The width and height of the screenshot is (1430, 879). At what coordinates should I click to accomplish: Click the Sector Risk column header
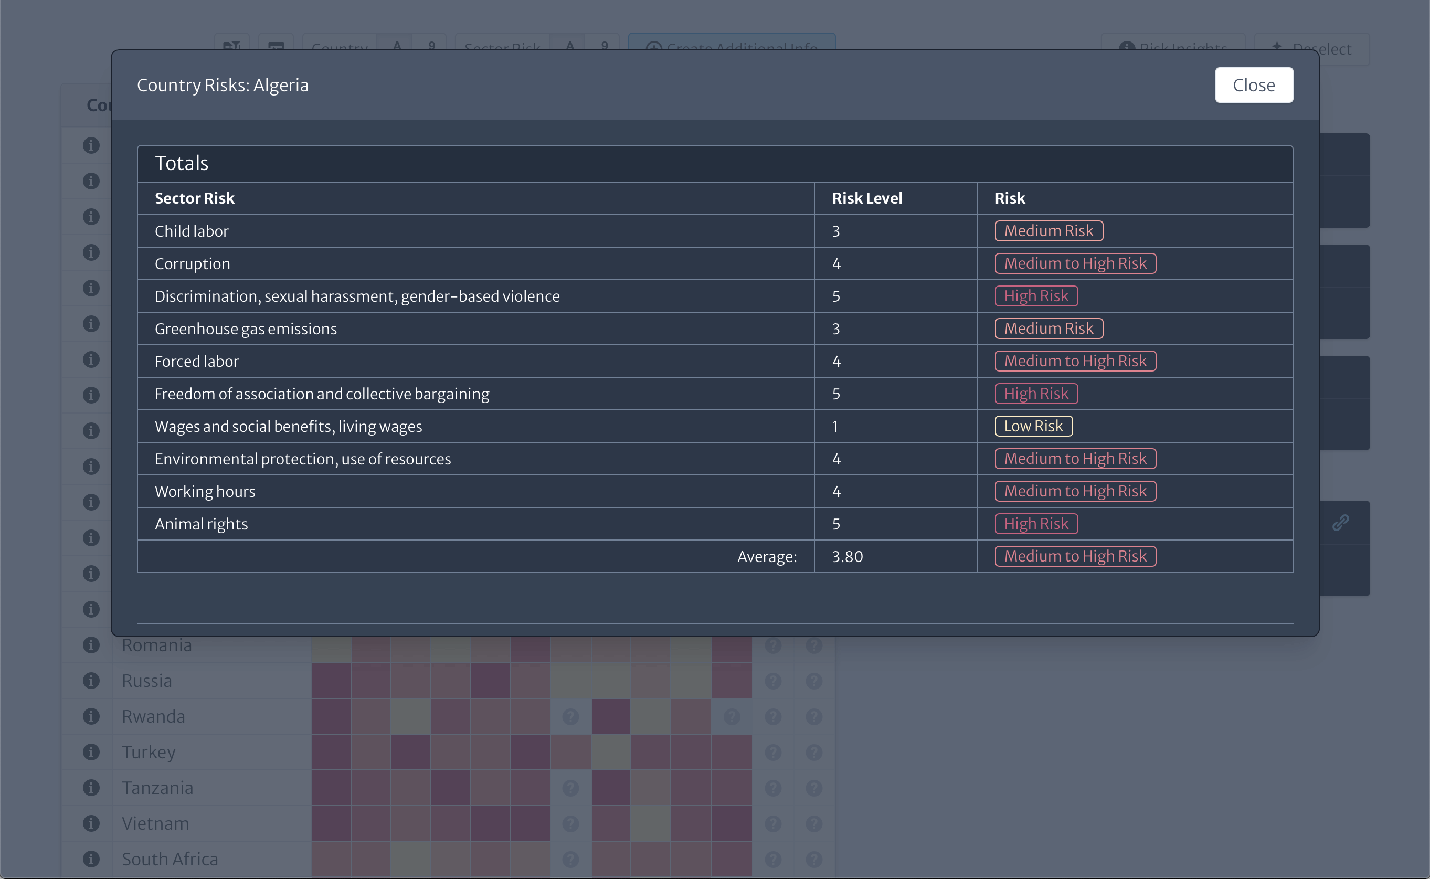point(194,198)
